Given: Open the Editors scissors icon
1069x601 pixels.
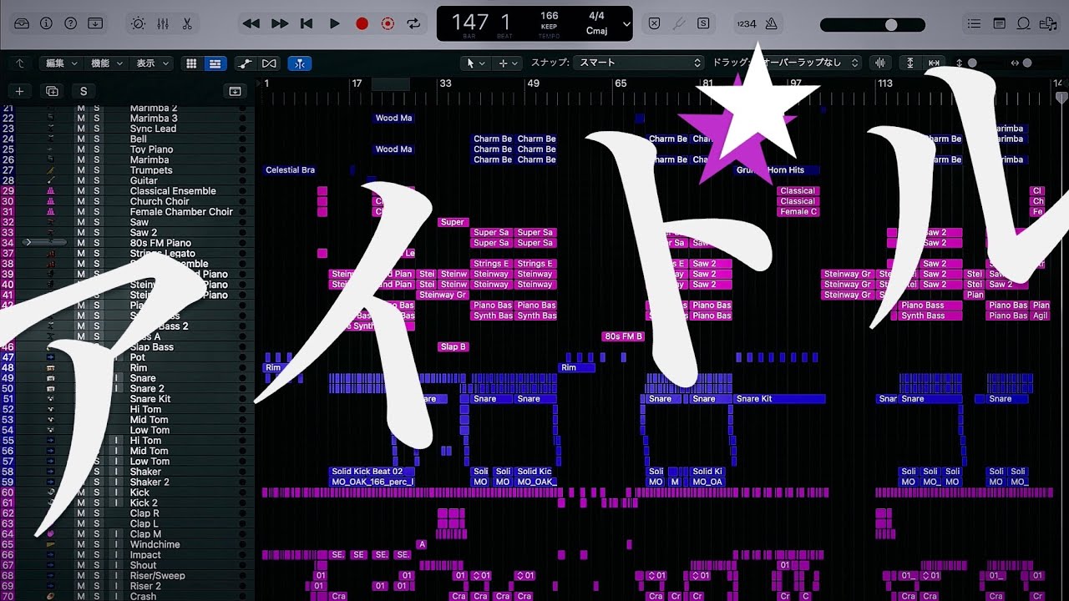Looking at the screenshot, I should click(x=187, y=24).
